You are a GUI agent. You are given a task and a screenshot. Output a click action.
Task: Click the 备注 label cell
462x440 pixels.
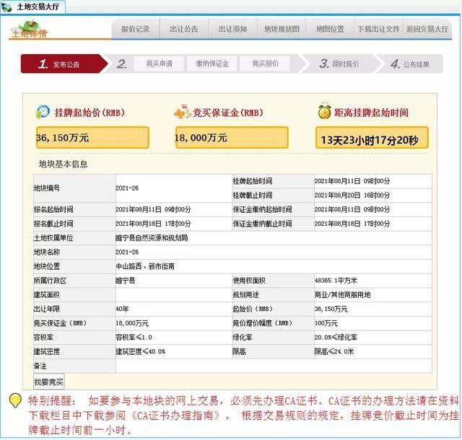click(74, 366)
